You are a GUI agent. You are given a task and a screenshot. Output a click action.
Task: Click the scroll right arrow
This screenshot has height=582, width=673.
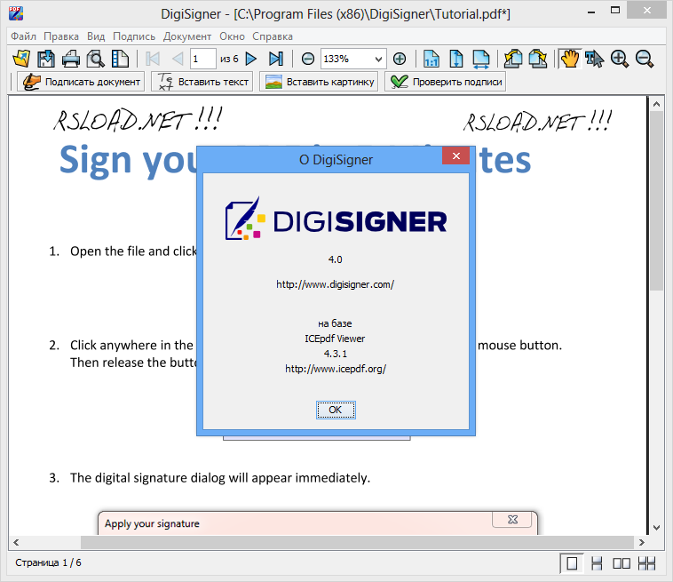click(x=641, y=542)
